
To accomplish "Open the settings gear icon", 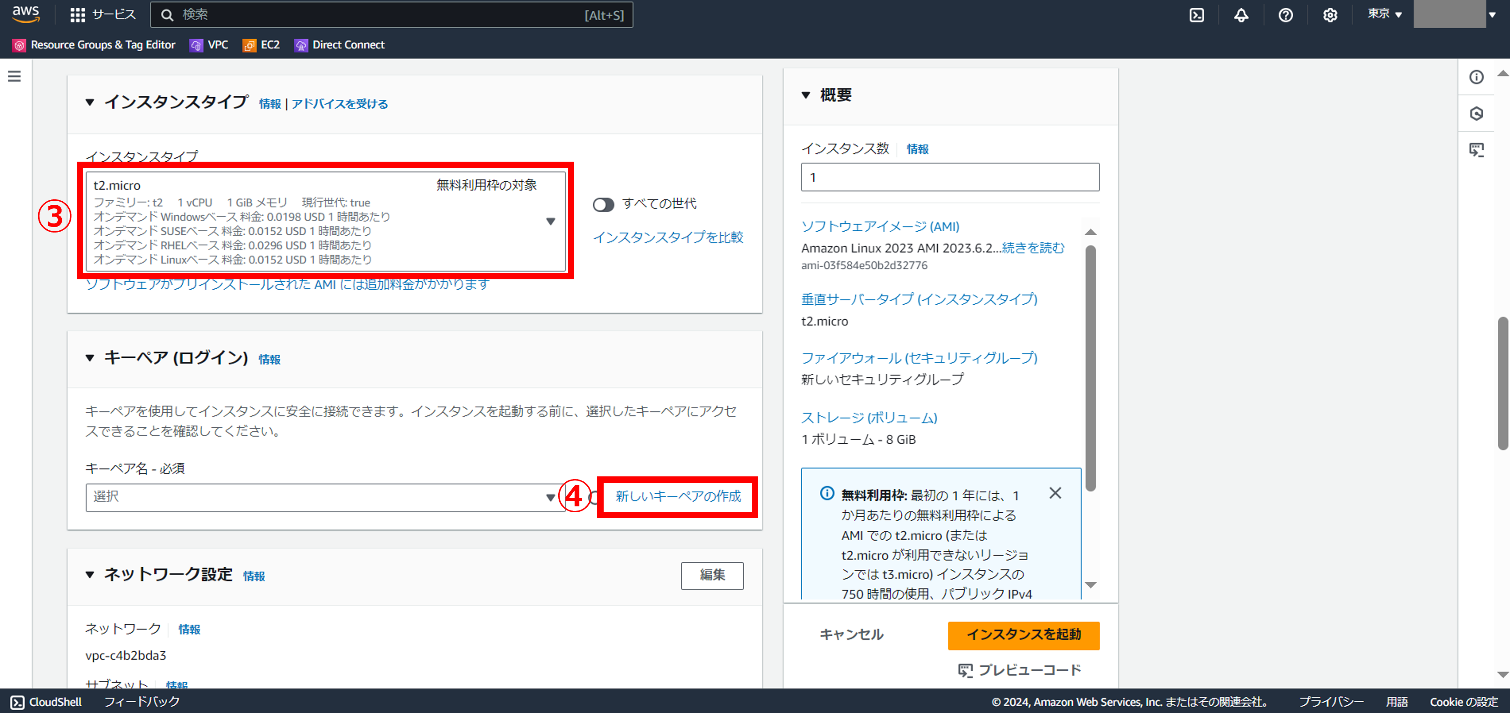I will pyautogui.click(x=1330, y=15).
